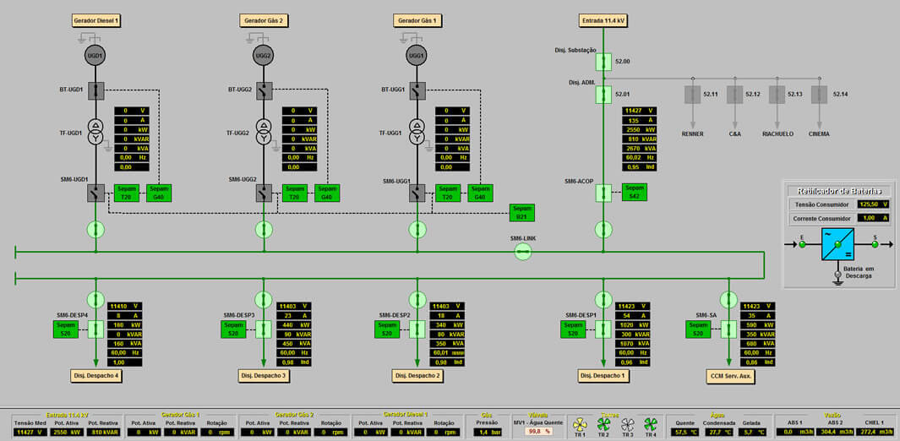Select the UGG2 gas generator symbol
The image size is (900, 441).
(264, 56)
